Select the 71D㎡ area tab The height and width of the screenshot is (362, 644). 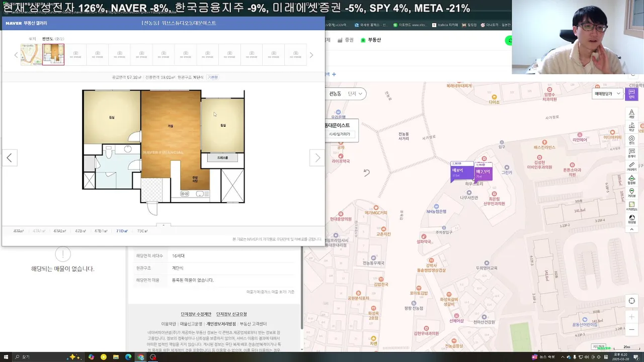click(122, 231)
